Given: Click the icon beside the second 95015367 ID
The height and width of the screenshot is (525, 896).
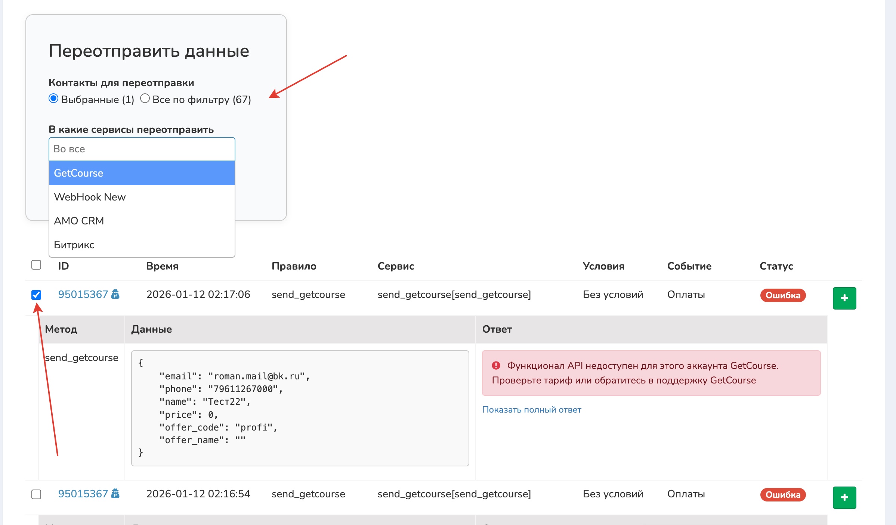Looking at the screenshot, I should [115, 494].
